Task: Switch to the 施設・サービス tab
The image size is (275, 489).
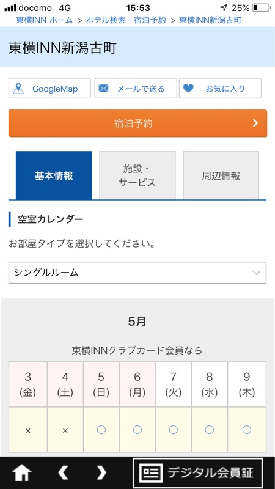Action: click(137, 175)
